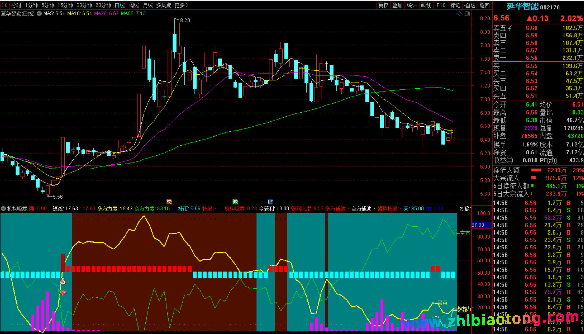Image resolution: width=584 pixels, height=334 pixels.
Task: Click the red diamond gem signal icon
Action: point(63,293)
